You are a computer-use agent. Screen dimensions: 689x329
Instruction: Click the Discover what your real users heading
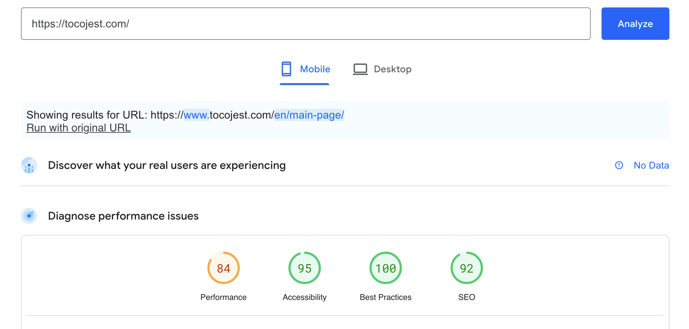pos(167,165)
